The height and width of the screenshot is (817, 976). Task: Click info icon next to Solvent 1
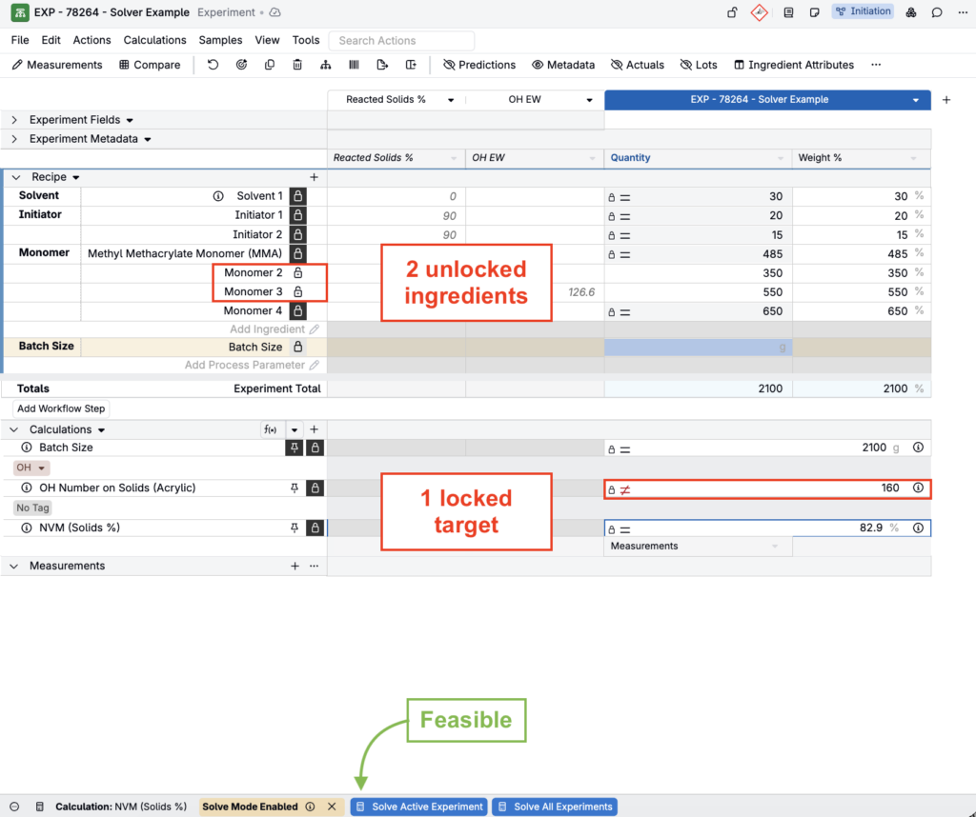tap(218, 196)
